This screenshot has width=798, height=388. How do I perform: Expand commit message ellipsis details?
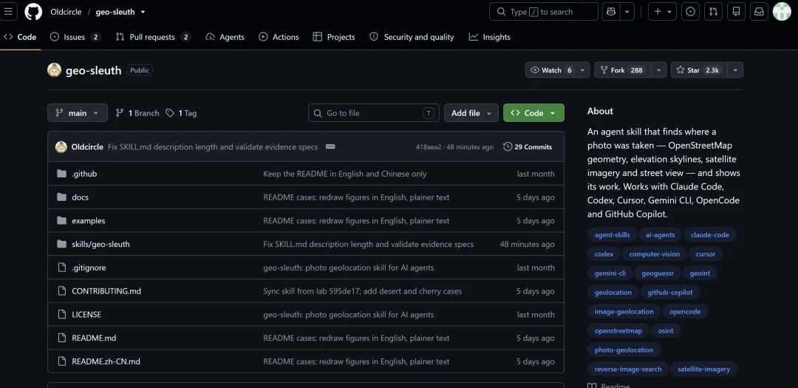click(330, 146)
